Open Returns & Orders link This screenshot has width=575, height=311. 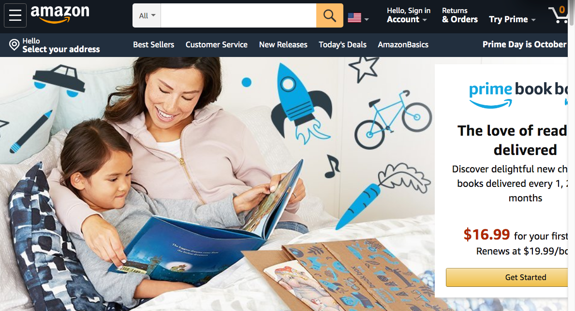click(x=459, y=15)
